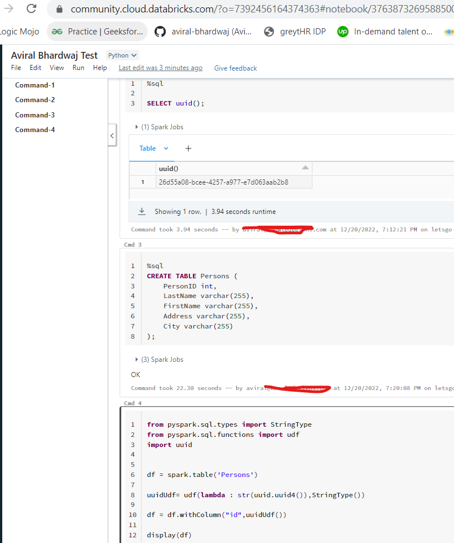
Task: Click the sort arrow on the uuid() column
Action: (x=305, y=168)
